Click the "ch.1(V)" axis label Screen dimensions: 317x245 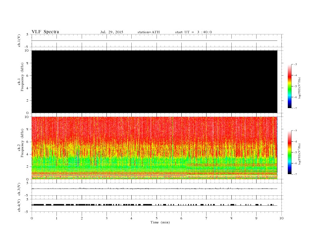click(x=19, y=40)
